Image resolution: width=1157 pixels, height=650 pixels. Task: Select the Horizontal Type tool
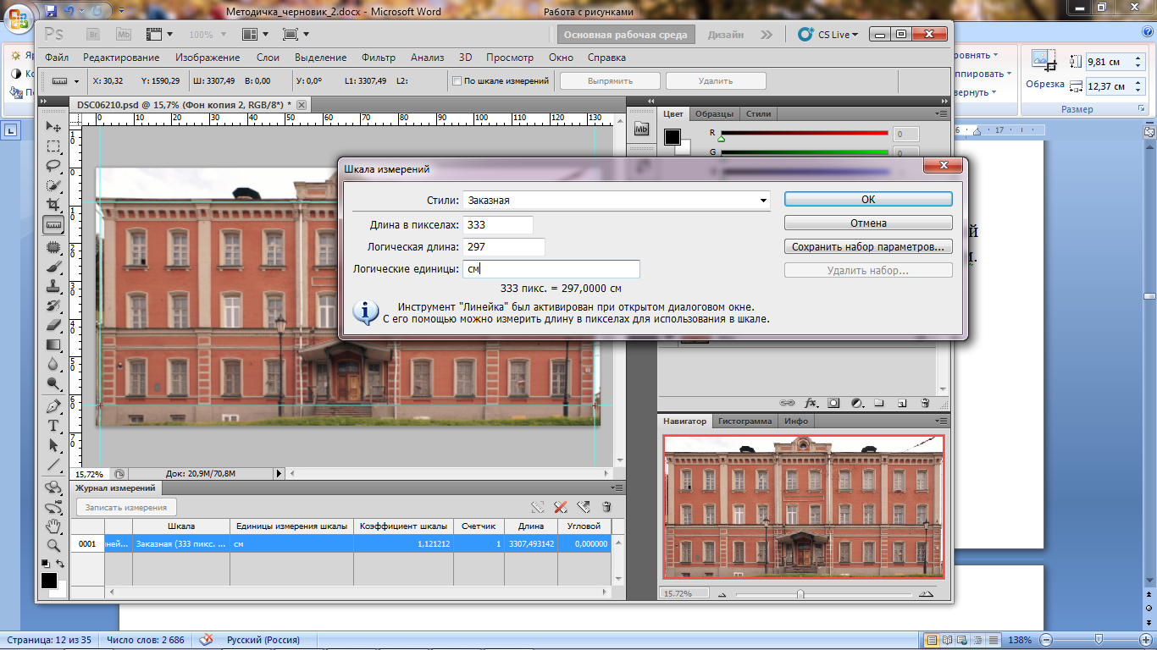click(x=53, y=425)
